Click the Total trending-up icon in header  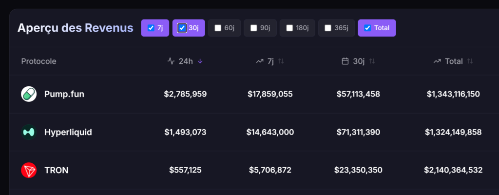click(437, 61)
